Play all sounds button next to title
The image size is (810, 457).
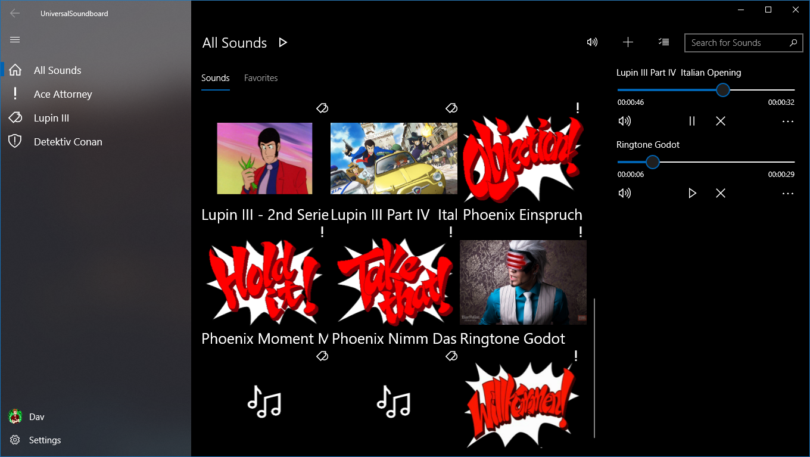tap(283, 42)
